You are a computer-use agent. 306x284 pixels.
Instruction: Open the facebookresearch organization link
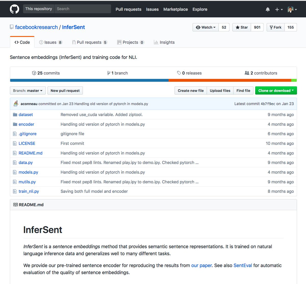36,27
